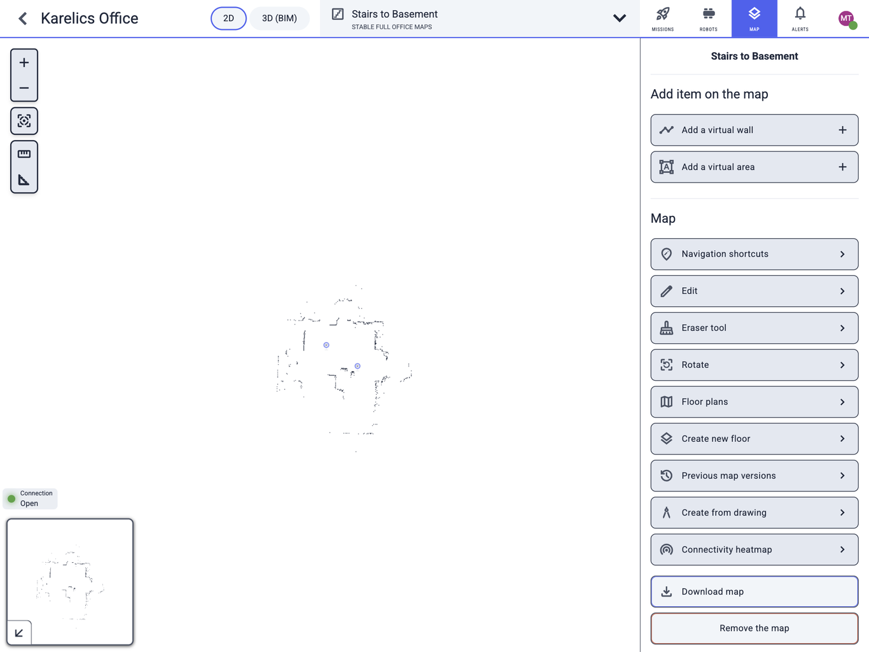Click the lower robot waypoint marker on map

click(358, 366)
